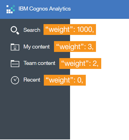Click the orange "weight": 2 annotation
Screen dimensions: 129x140
(80, 63)
